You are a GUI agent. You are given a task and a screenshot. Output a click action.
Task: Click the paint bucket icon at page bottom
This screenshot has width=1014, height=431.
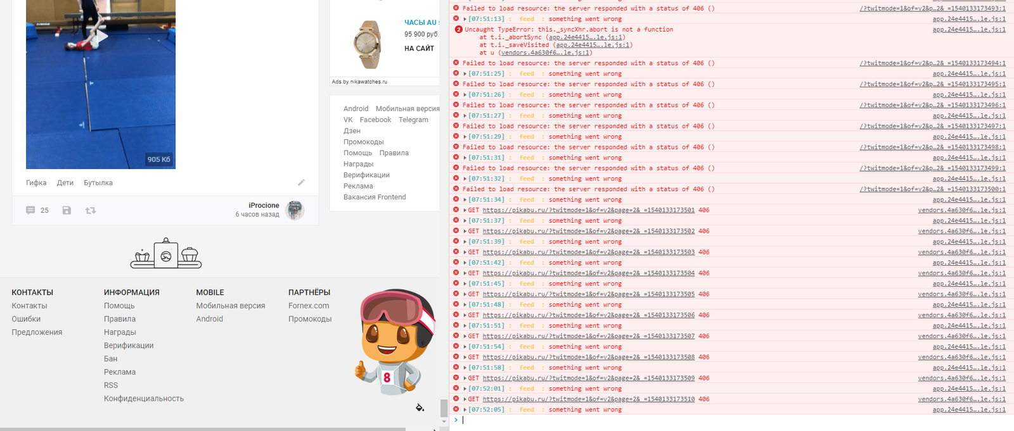coord(420,408)
